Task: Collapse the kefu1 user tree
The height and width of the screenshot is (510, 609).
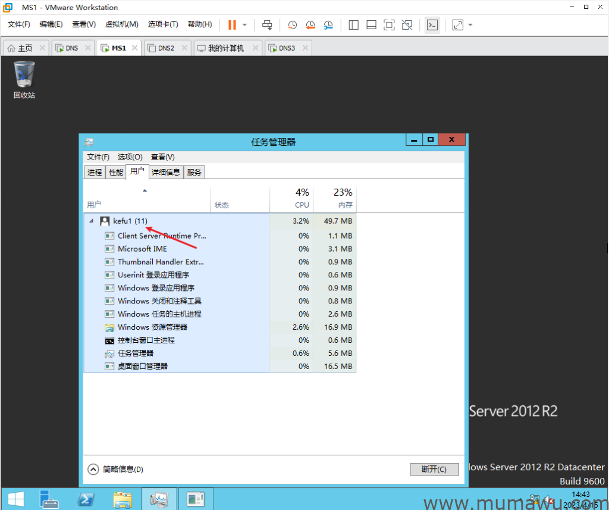Action: [91, 221]
